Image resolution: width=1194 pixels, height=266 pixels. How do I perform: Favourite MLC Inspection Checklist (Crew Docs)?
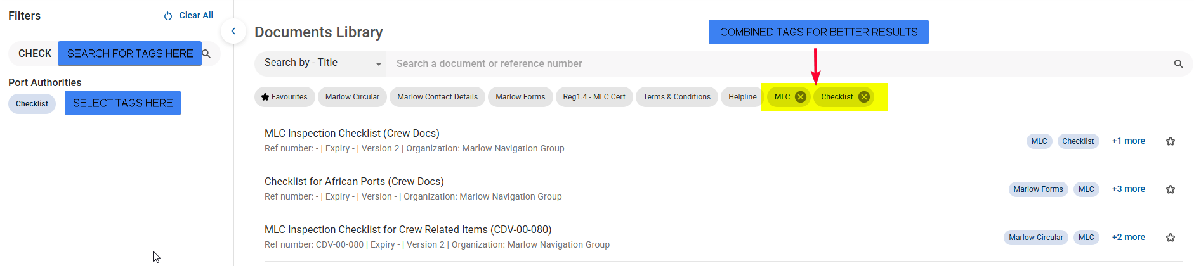pyautogui.click(x=1171, y=141)
